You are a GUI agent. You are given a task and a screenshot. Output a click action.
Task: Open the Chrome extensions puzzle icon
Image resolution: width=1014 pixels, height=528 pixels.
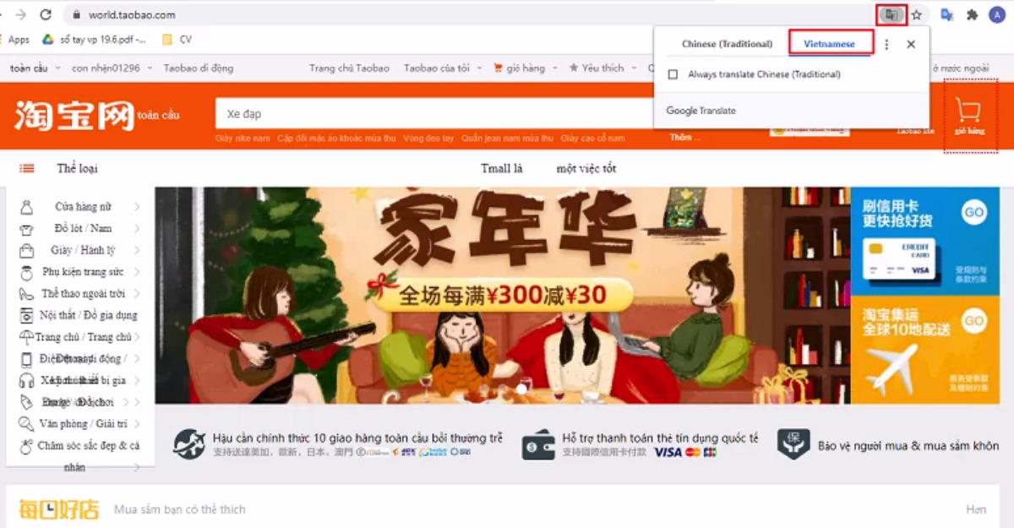(x=972, y=14)
